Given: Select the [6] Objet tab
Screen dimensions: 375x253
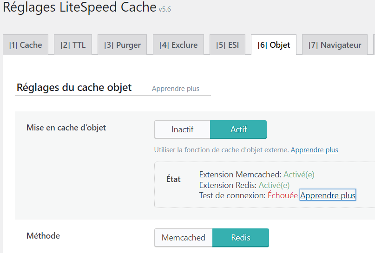Looking at the screenshot, I should 274,45.
